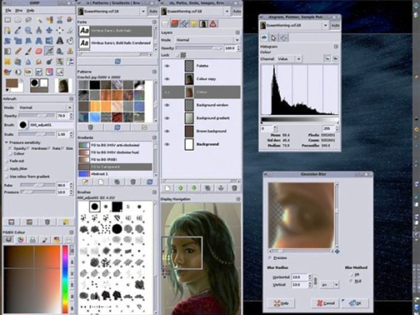This screenshot has height=315, width=420.
Task: Select the Fuzzy Select magic wand tool
Action: (39, 20)
